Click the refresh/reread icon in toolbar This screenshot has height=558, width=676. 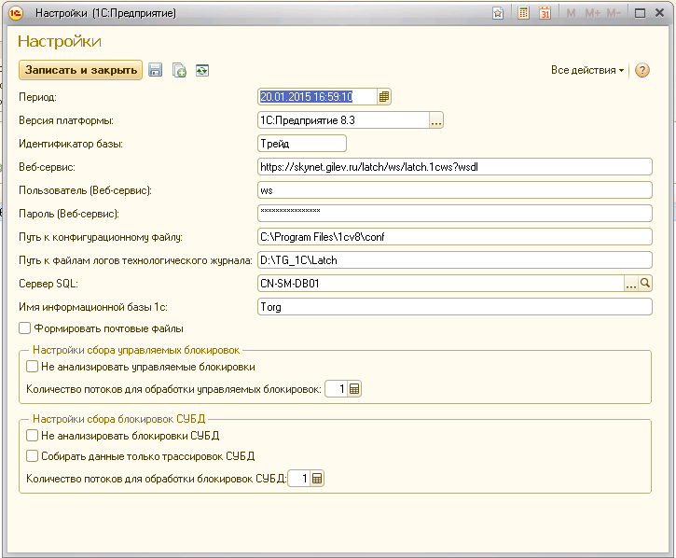coord(201,70)
